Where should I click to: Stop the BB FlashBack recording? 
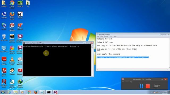[x=148, y=86]
